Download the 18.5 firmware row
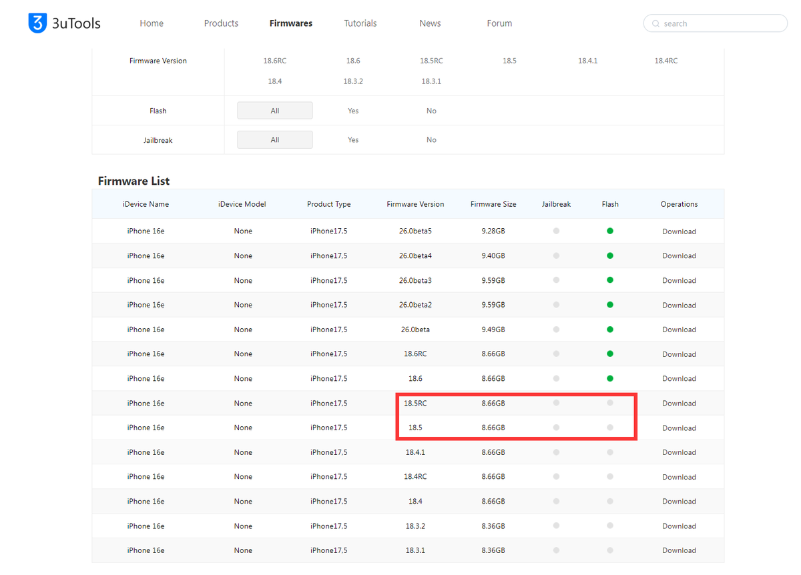This screenshot has height=575, width=801. pyautogui.click(x=679, y=428)
